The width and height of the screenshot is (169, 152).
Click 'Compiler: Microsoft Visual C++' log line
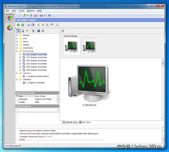[x=36, y=136]
